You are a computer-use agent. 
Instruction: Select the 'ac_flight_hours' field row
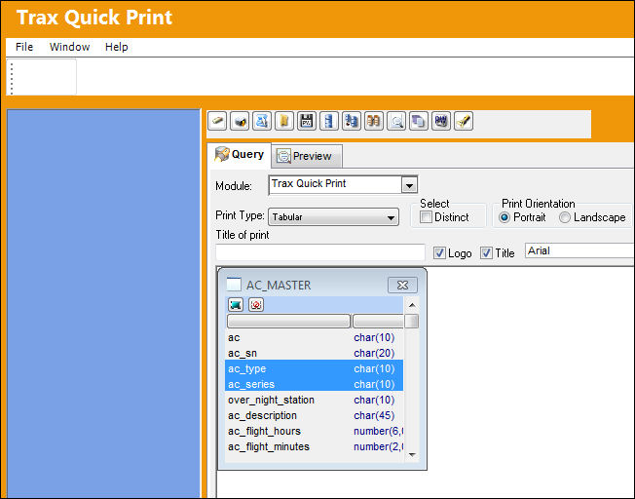315,431
